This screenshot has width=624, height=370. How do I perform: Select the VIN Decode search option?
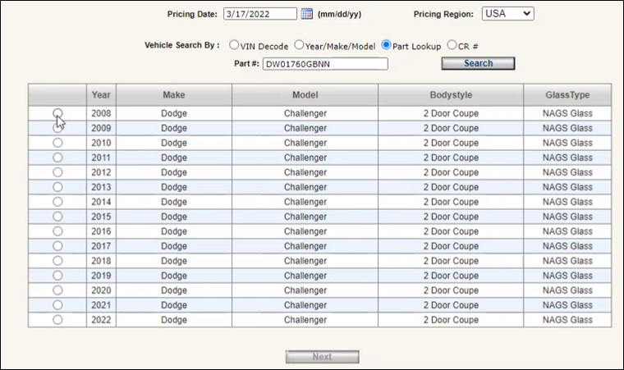[x=234, y=45]
